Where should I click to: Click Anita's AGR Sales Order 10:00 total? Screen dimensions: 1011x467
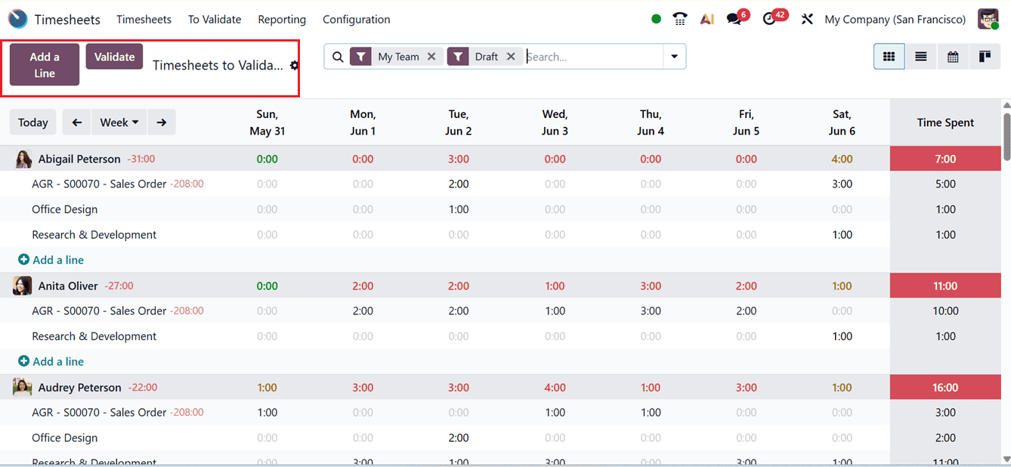coord(945,311)
